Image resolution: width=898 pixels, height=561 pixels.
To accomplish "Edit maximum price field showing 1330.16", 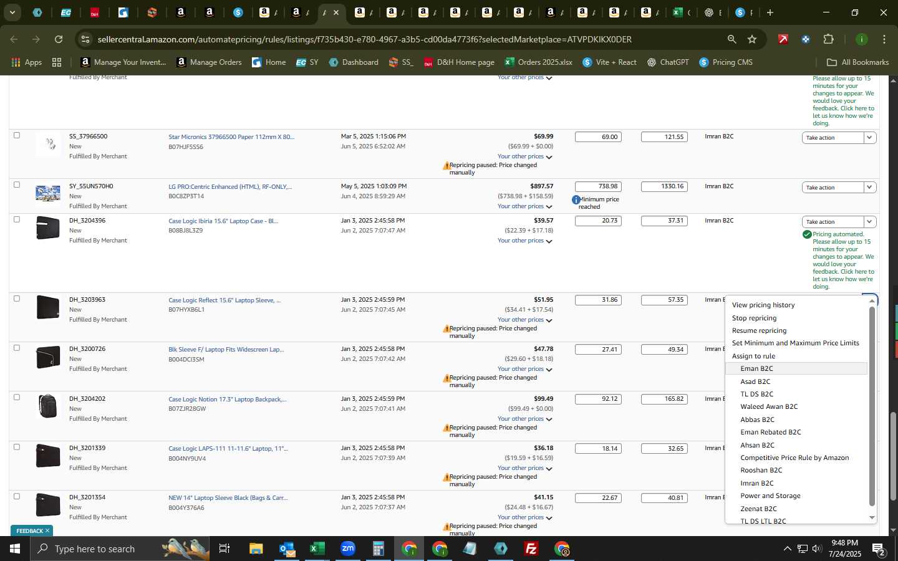I will [x=664, y=186].
